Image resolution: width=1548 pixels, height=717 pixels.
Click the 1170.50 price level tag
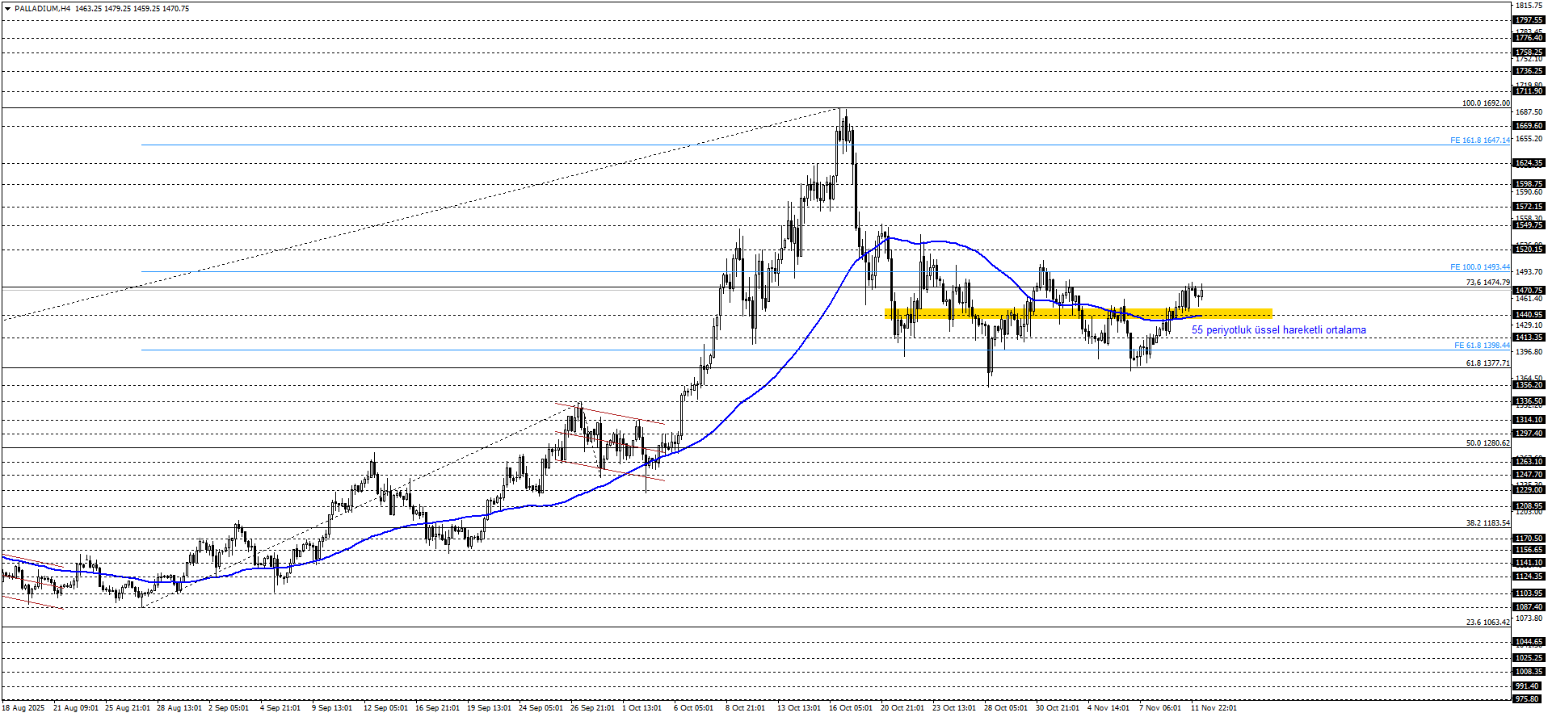click(x=1528, y=539)
